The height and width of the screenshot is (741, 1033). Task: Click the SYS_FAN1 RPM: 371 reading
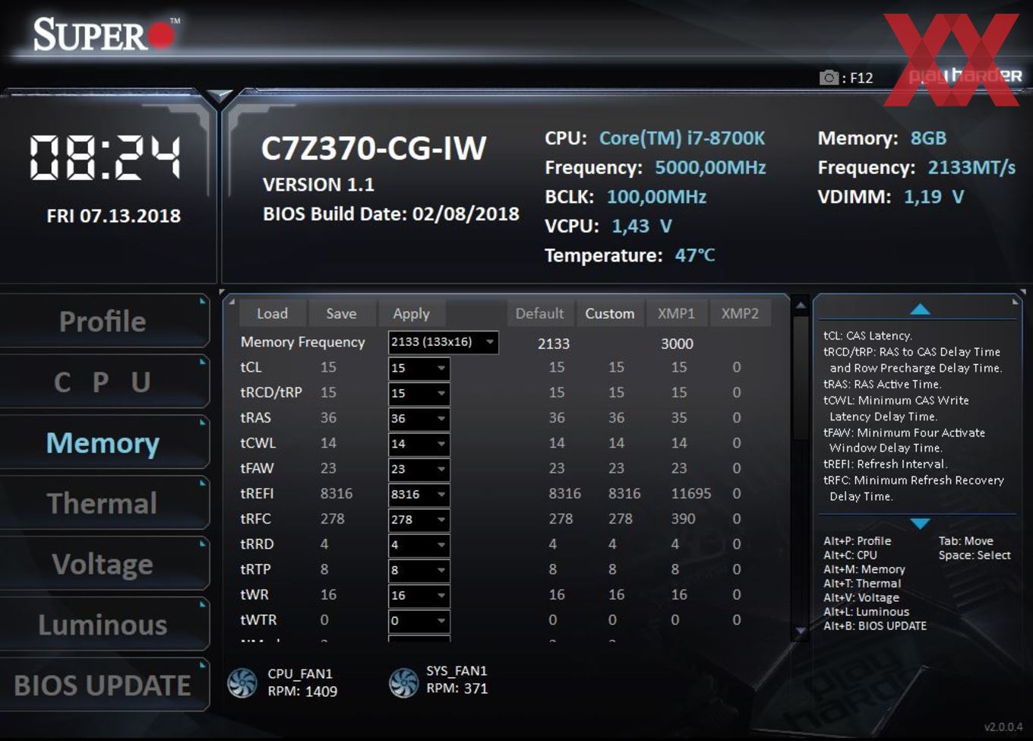coord(456,689)
